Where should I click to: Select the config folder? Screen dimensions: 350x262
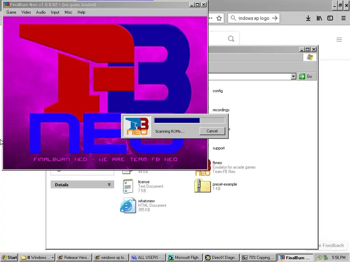coord(218,91)
